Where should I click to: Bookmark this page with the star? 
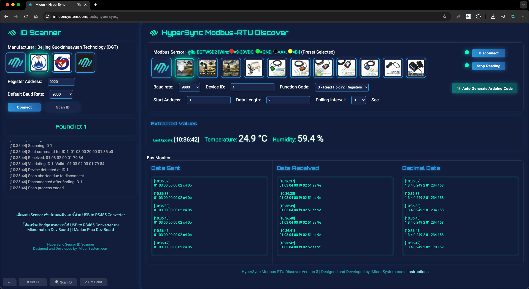[445, 16]
